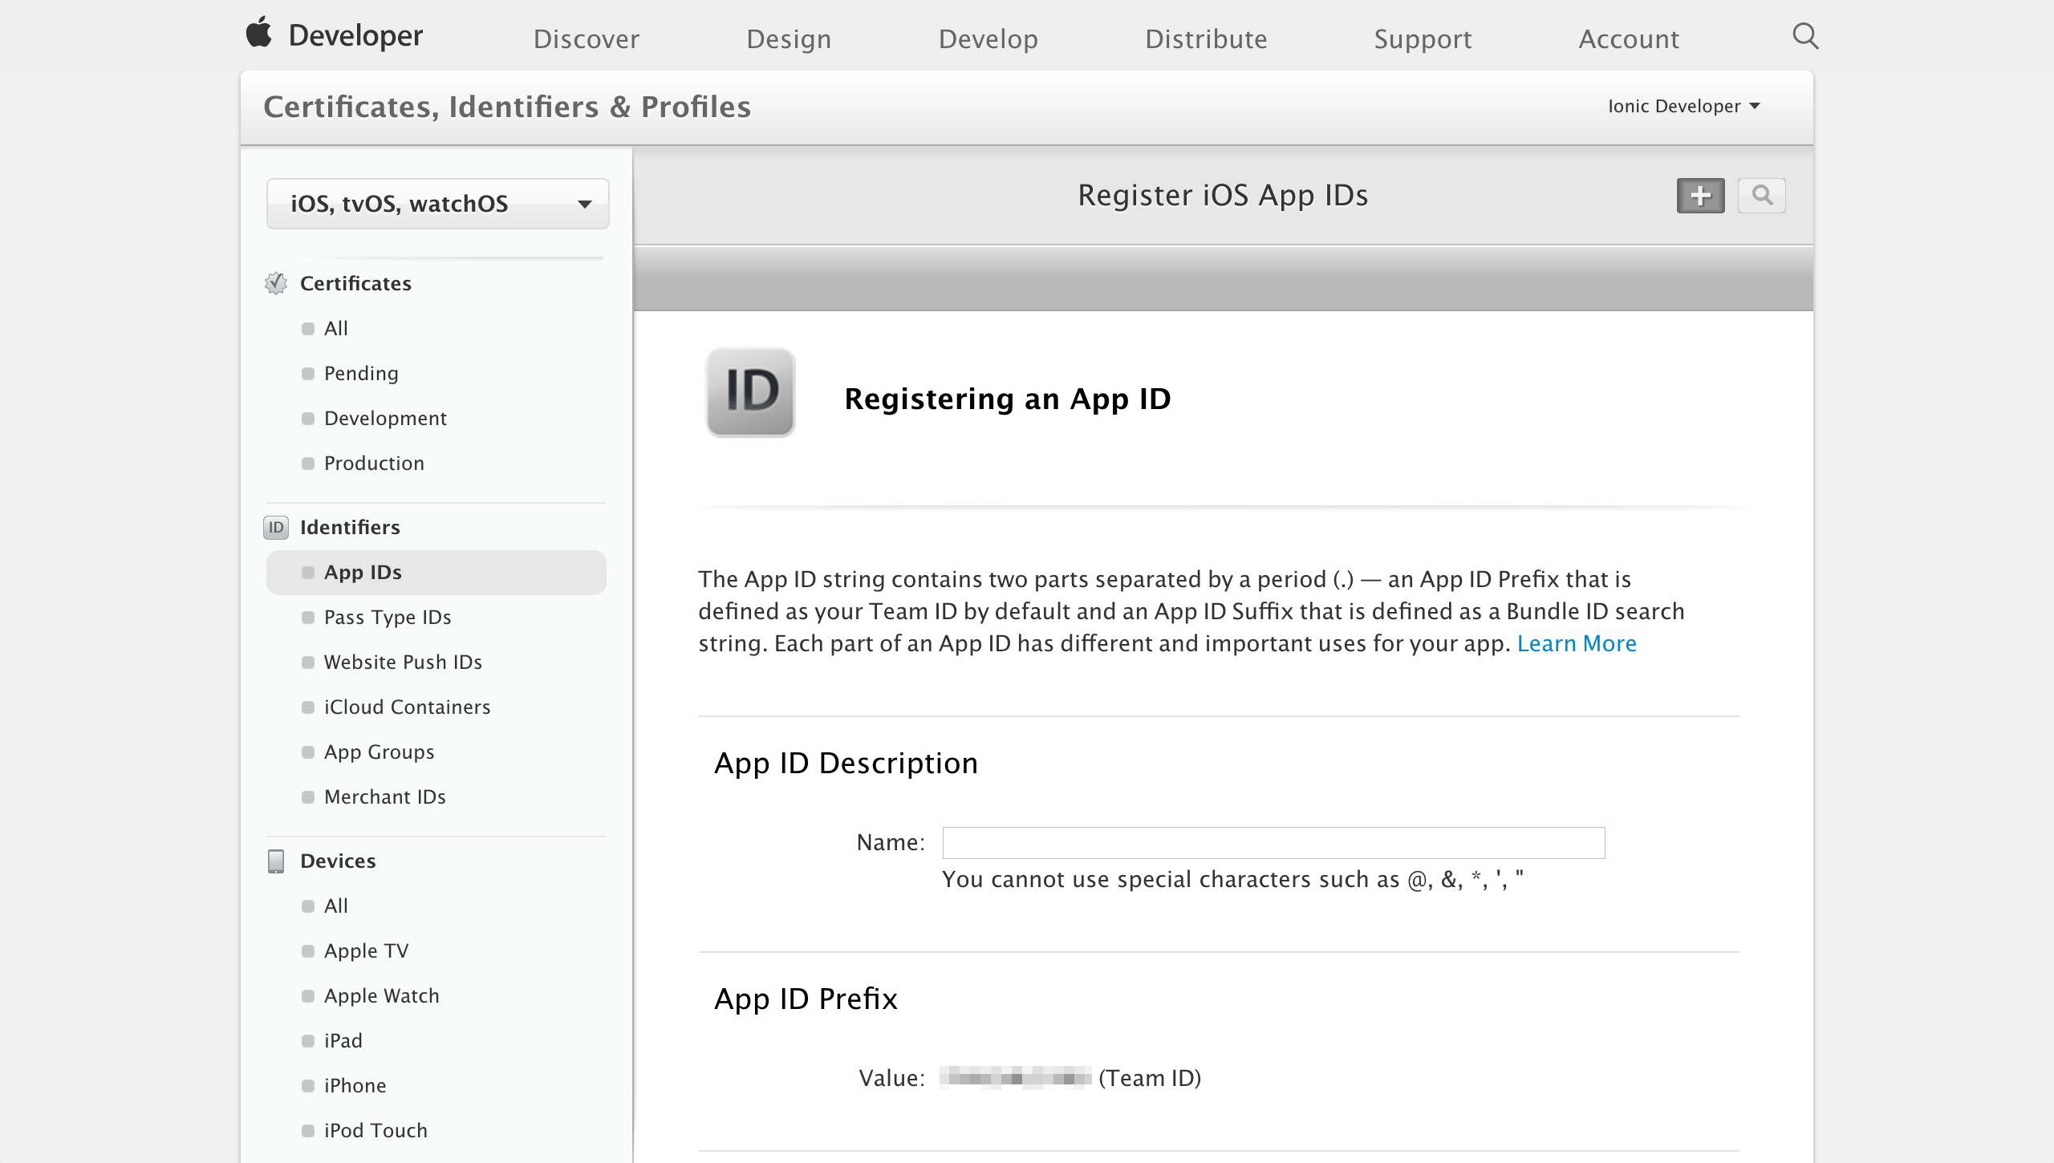Go to the Design menu

click(x=789, y=38)
